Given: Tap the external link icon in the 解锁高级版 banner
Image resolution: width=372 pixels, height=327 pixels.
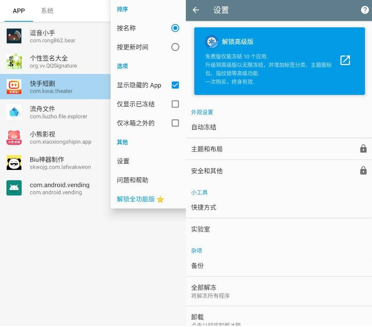Looking at the screenshot, I should (x=345, y=61).
